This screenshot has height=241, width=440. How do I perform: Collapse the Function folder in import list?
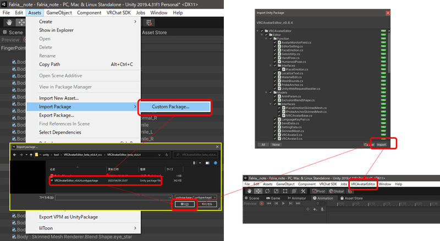[266, 39]
